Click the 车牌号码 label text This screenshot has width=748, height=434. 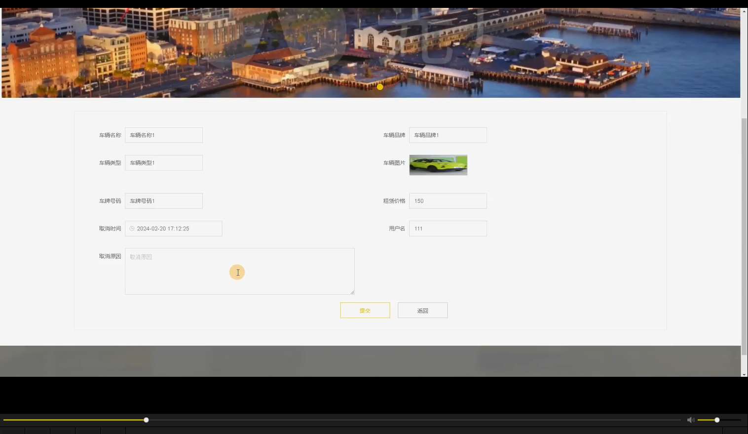click(x=110, y=201)
